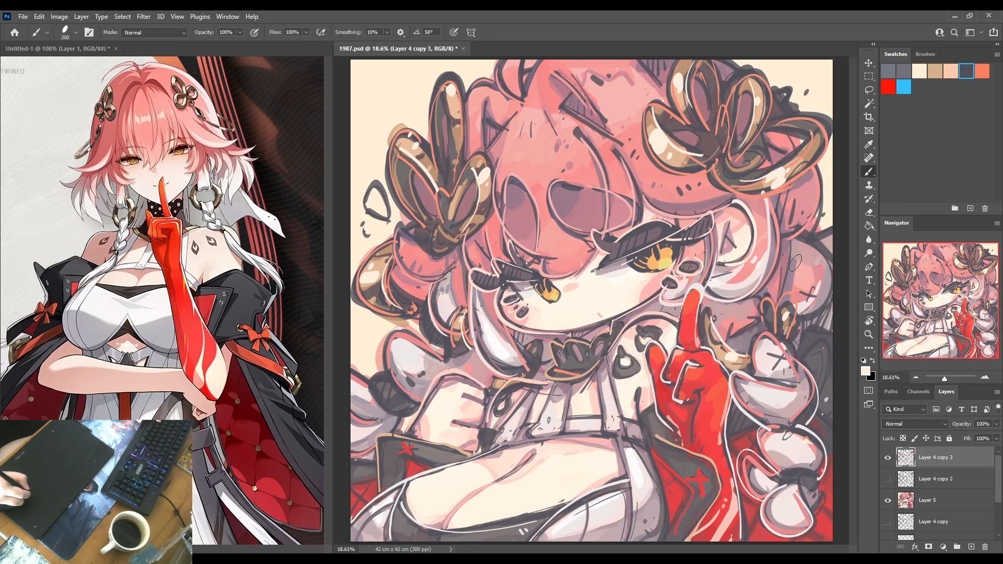Image resolution: width=1003 pixels, height=564 pixels.
Task: Toggle symmetry paint options butterfly icon
Action: pyautogui.click(x=471, y=32)
